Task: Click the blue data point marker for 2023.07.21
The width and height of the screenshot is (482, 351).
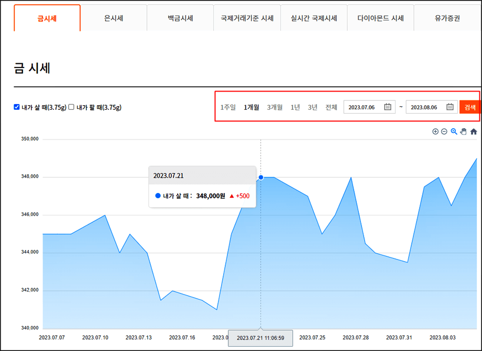Action: pos(260,178)
